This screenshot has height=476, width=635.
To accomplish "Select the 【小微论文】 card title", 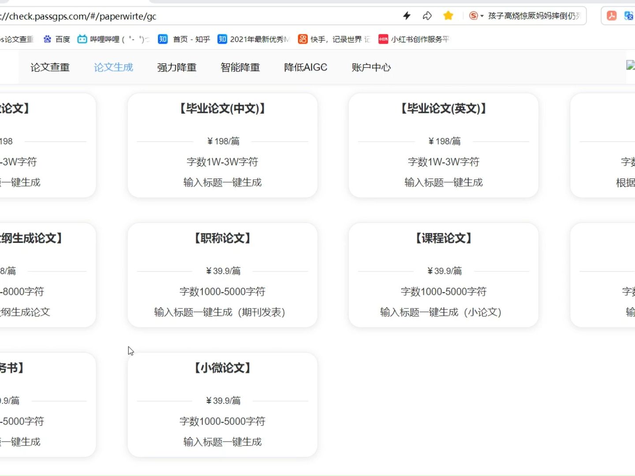I will [222, 368].
